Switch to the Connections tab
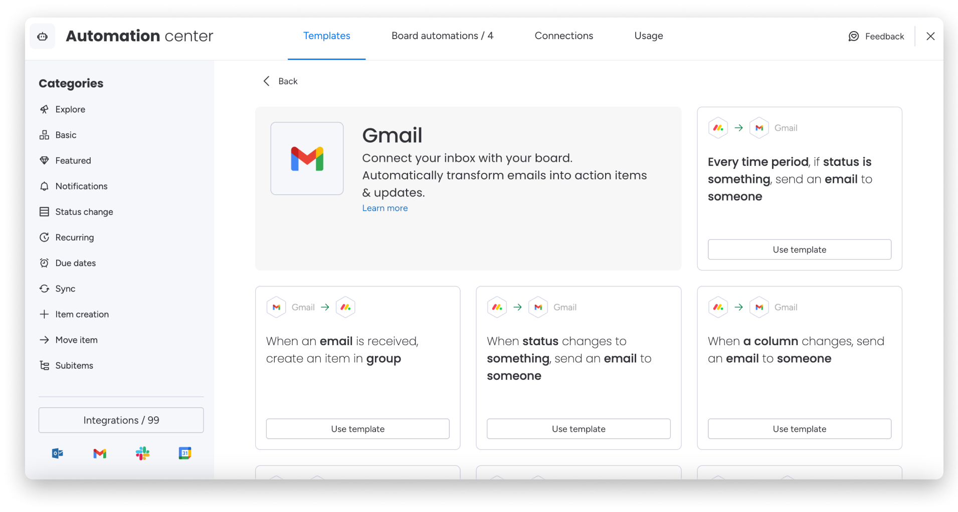958x512 pixels. coord(563,36)
